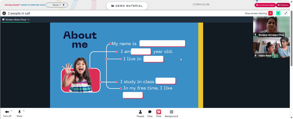Click the waving girl picture on slide
293x119 pixels.
(81, 75)
